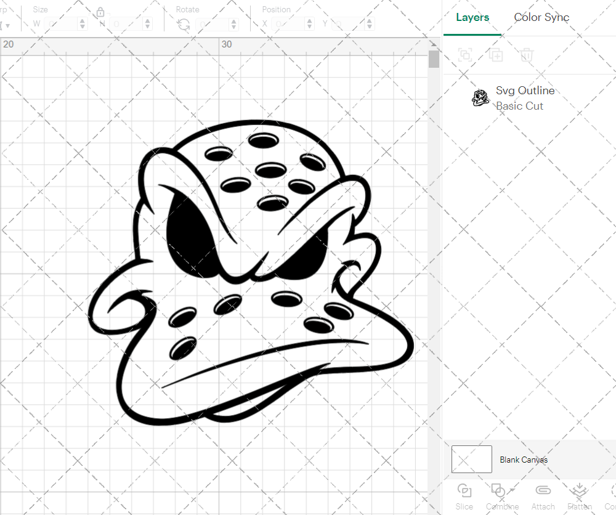Click the Slice tool
Image resolution: width=616 pixels, height=515 pixels.
click(x=464, y=497)
